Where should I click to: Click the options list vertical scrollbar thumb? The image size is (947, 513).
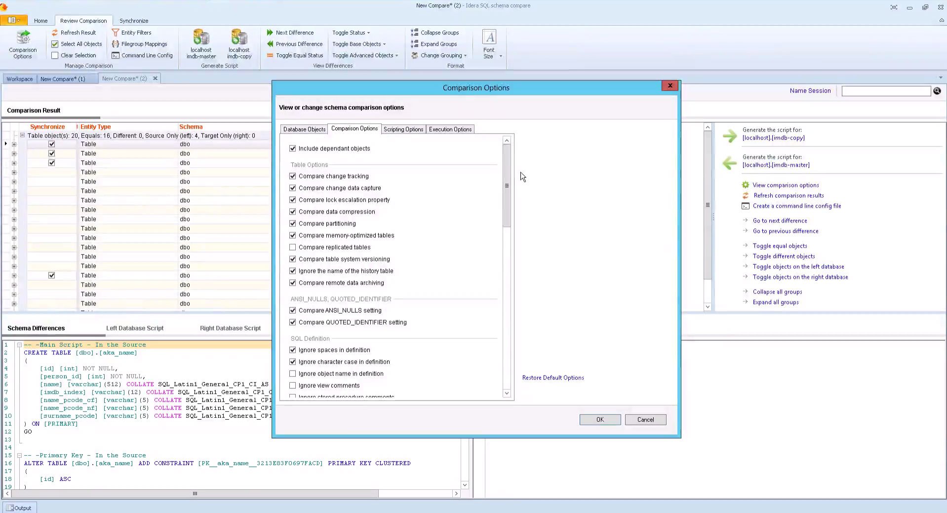506,186
